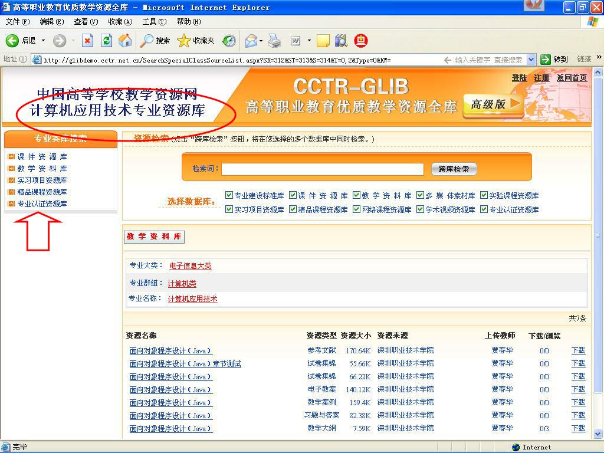Click the 检索词 search input field
Viewport: 604px width, 453px height.
coord(323,169)
